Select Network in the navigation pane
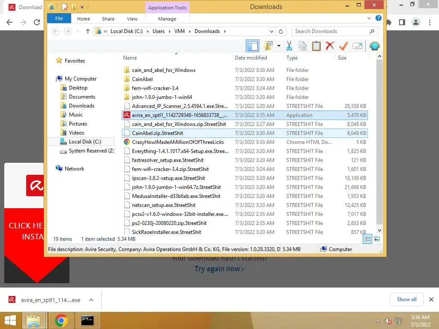The image size is (439, 329). point(74,169)
